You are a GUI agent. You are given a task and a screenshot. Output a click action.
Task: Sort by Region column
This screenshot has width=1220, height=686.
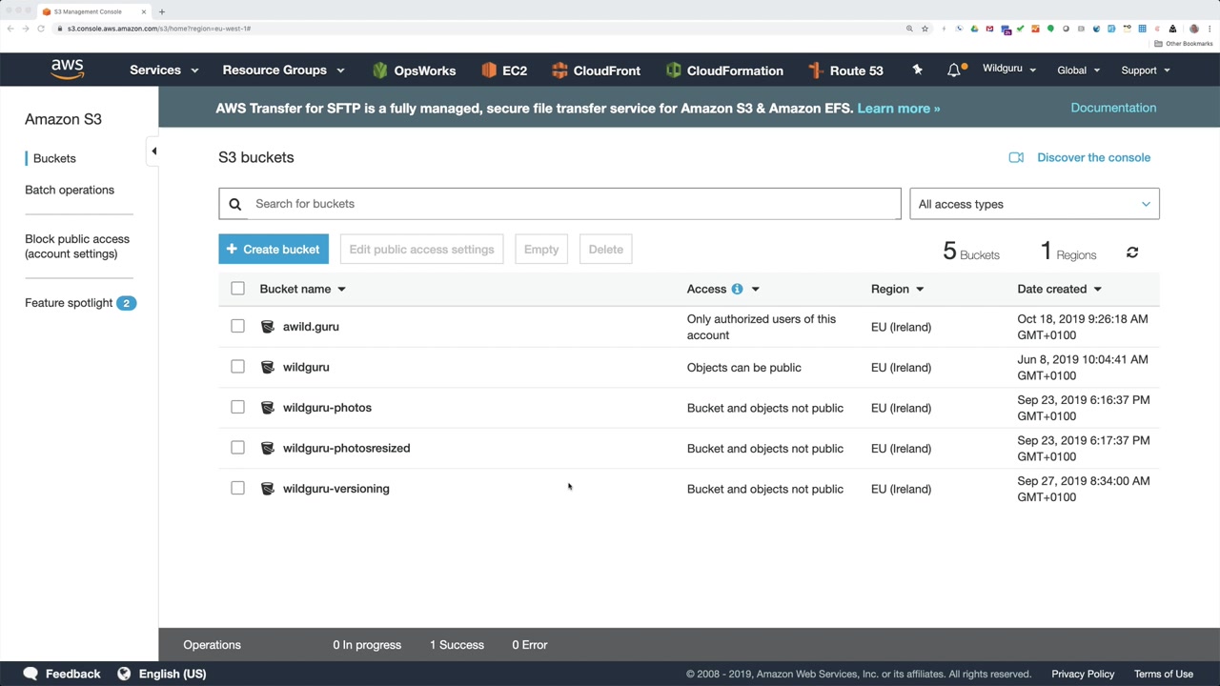[897, 289]
